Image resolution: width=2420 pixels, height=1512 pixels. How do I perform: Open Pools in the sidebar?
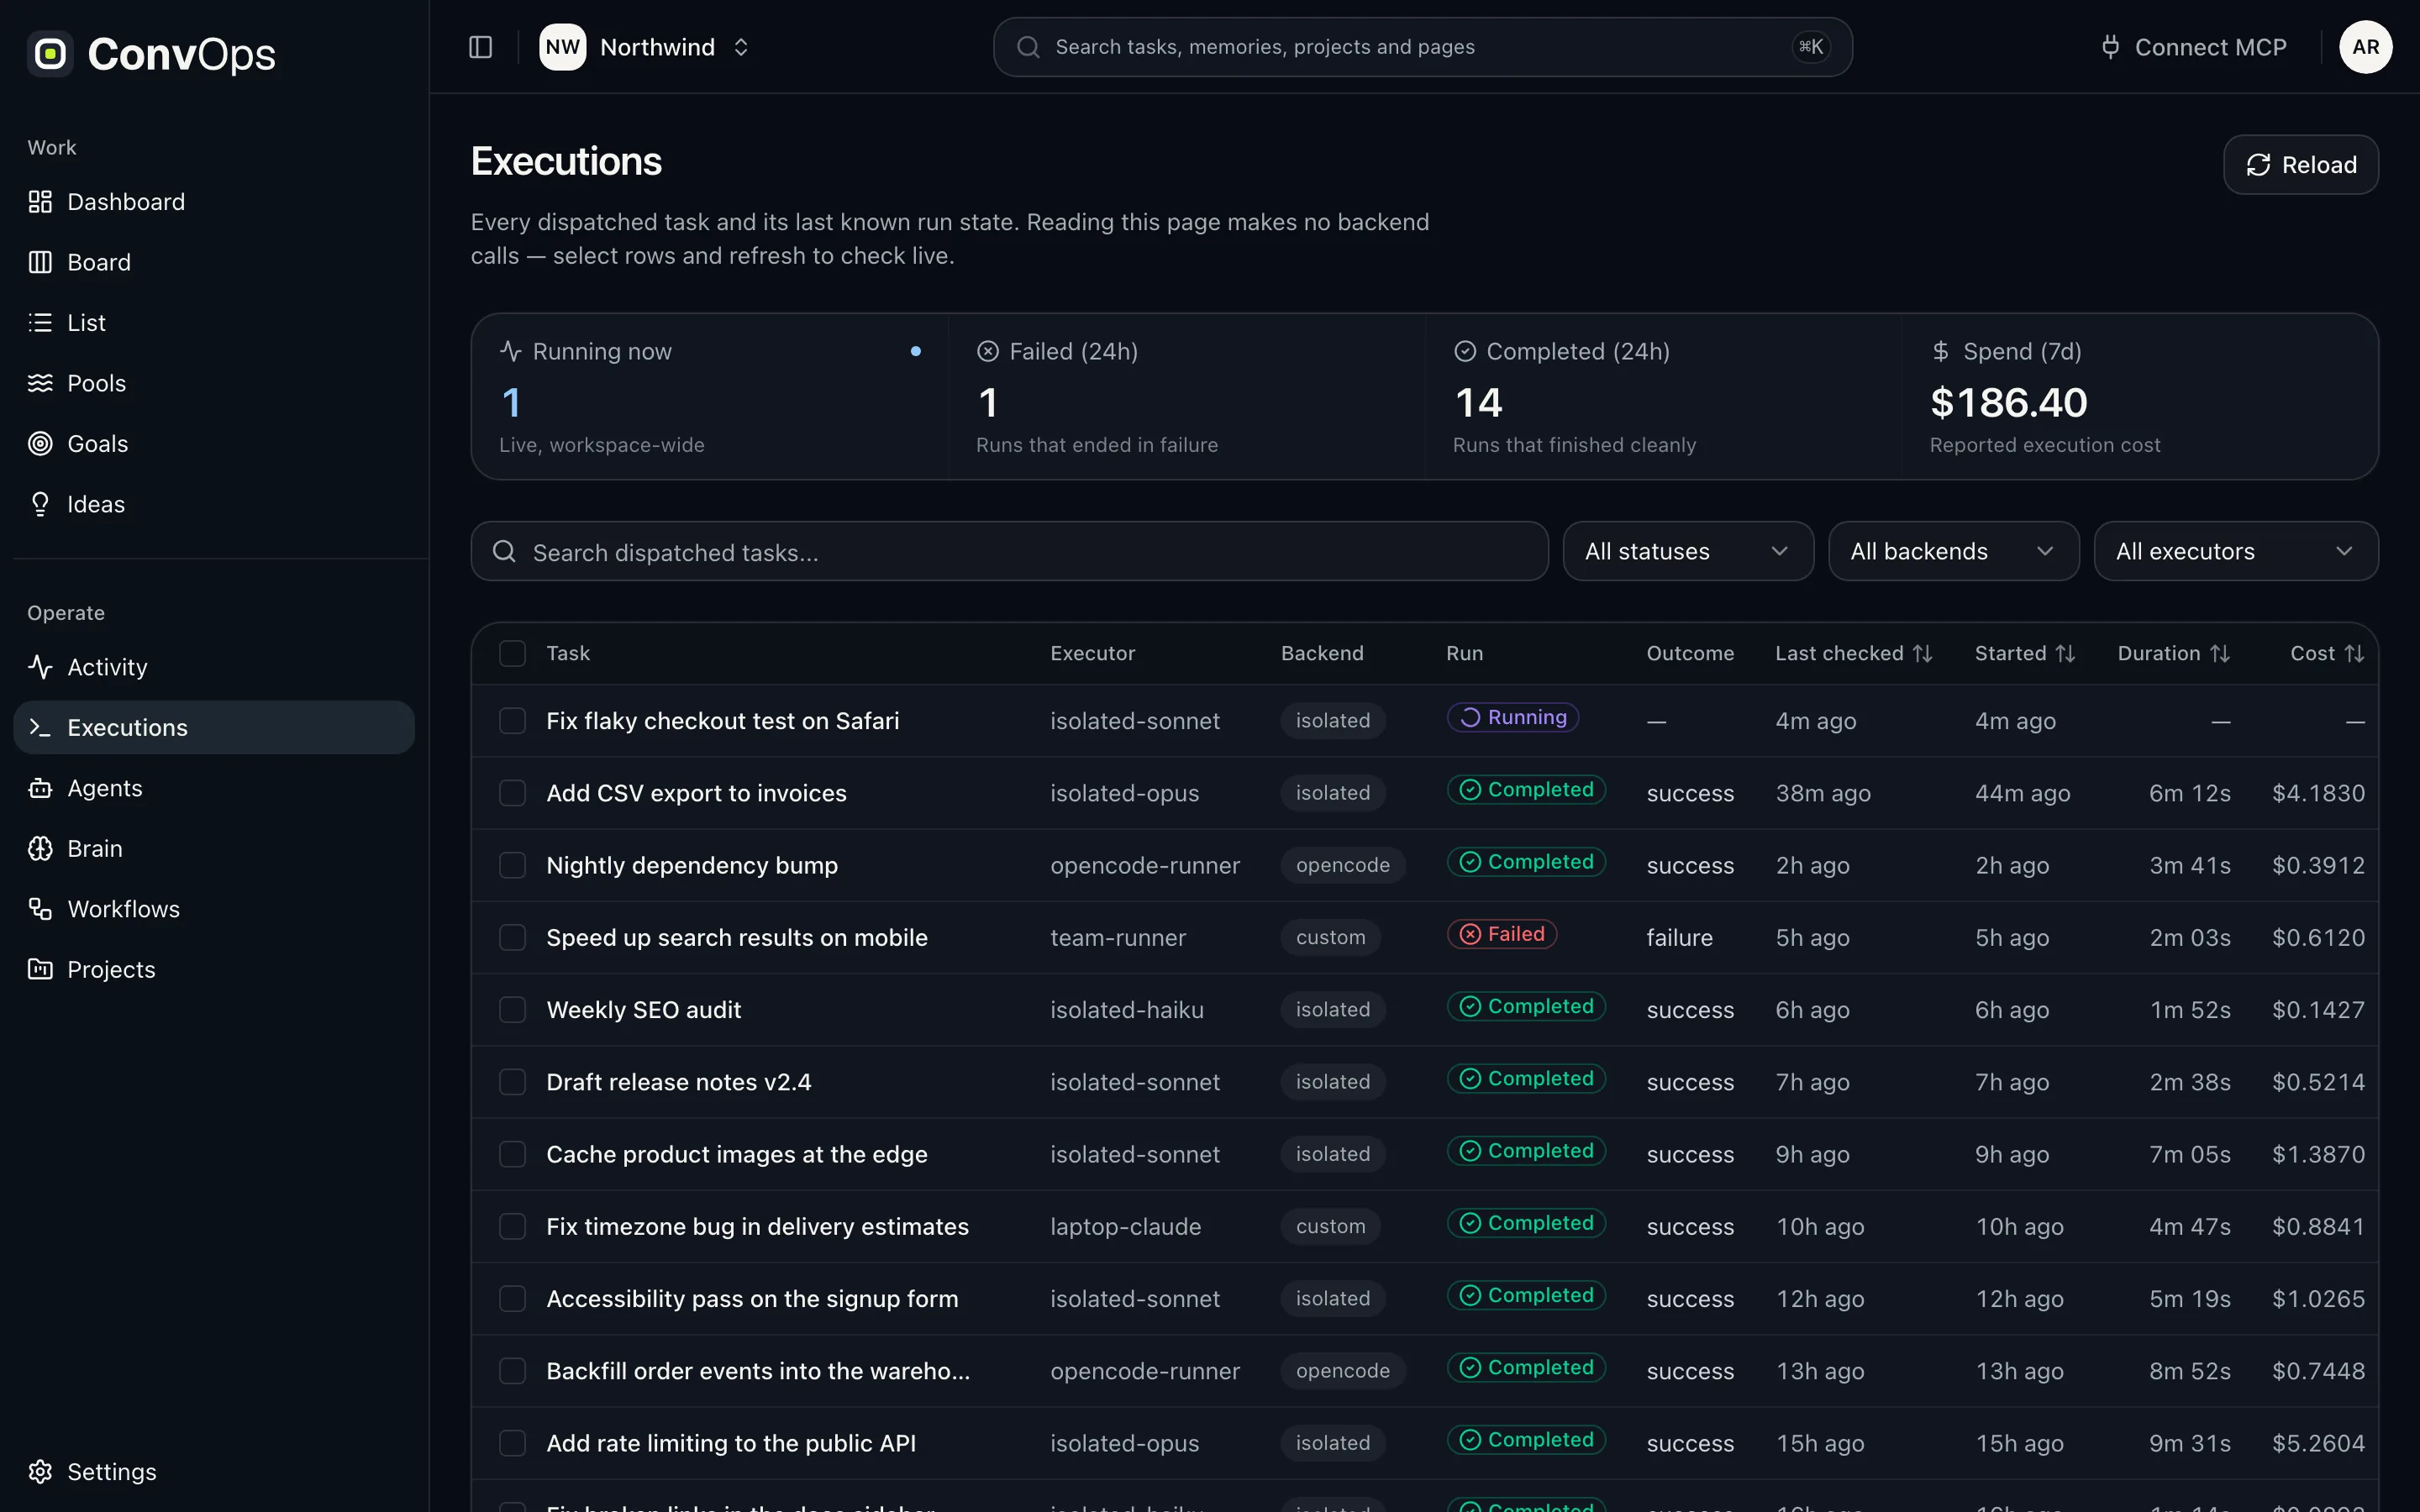pos(214,383)
